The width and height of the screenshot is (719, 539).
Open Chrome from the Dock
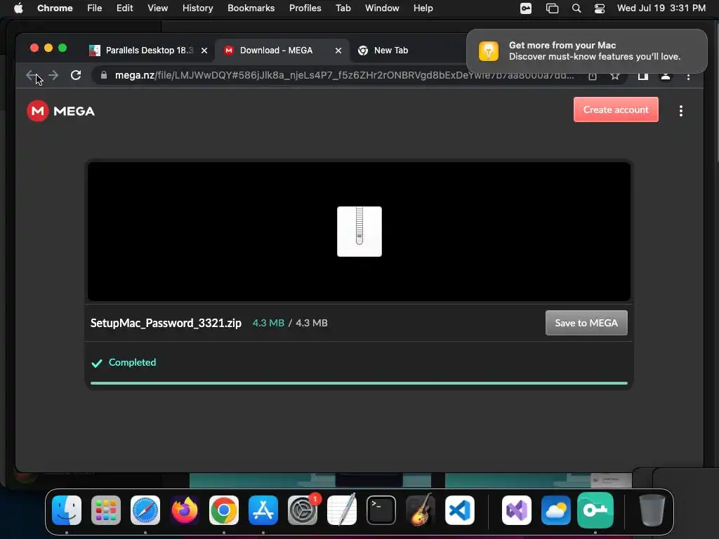click(224, 510)
